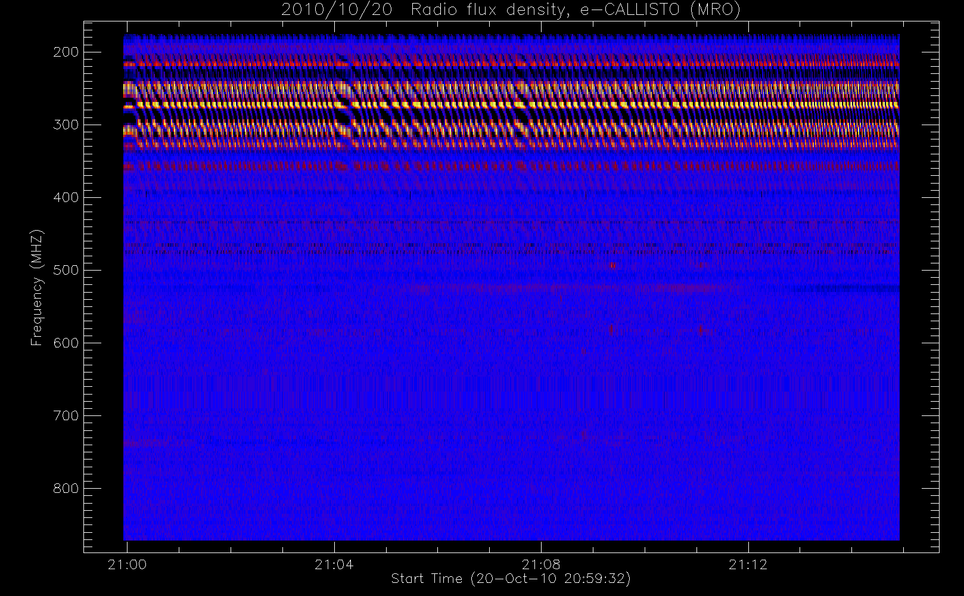Click the 700 frequency tick label
The height and width of the screenshot is (596, 964).
pos(66,415)
